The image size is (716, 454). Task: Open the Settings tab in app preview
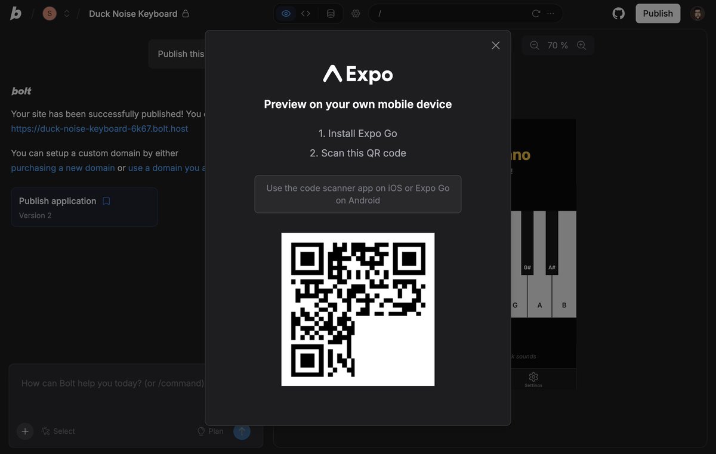click(x=533, y=379)
